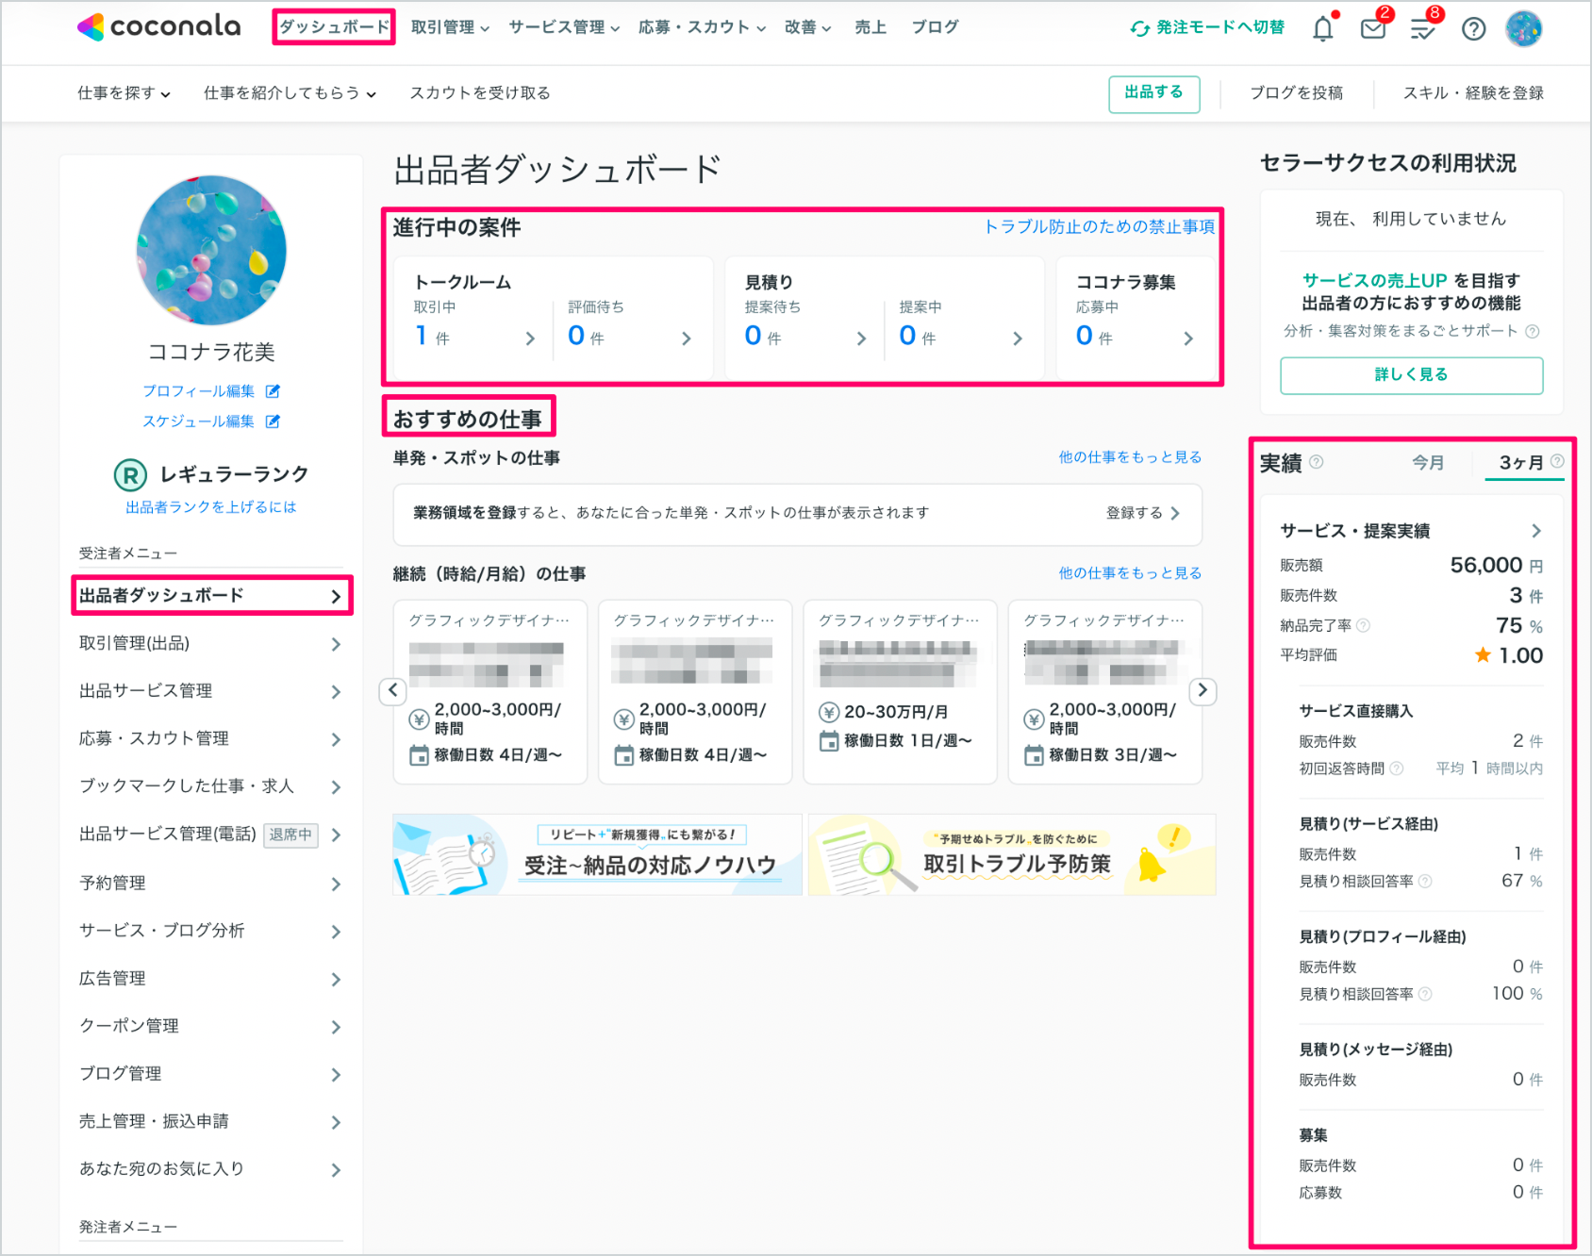Viewport: 1592px width, 1256px height.
Task: Click the edit icon beside プロフィール編集
Action: click(x=273, y=391)
